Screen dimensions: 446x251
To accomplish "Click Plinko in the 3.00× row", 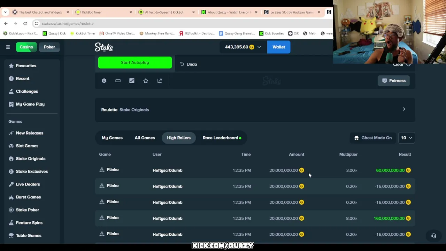I will point(113,170).
